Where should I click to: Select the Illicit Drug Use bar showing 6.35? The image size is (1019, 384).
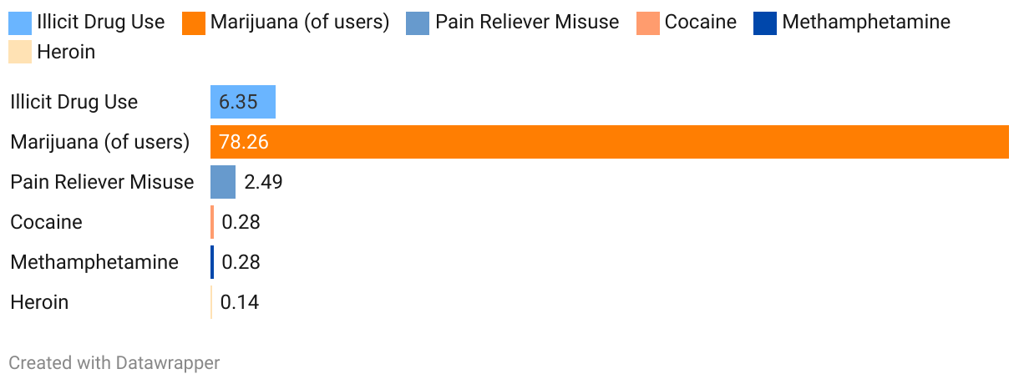tap(243, 102)
